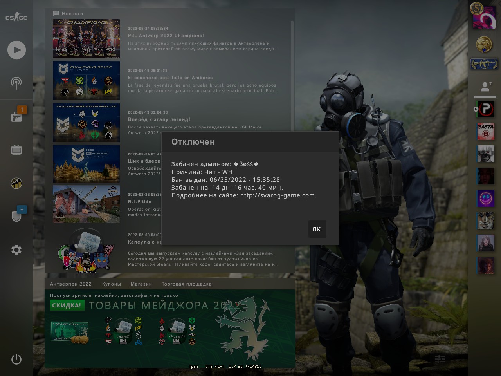
Task: Select friend with red P avatar
Action: 486,110
